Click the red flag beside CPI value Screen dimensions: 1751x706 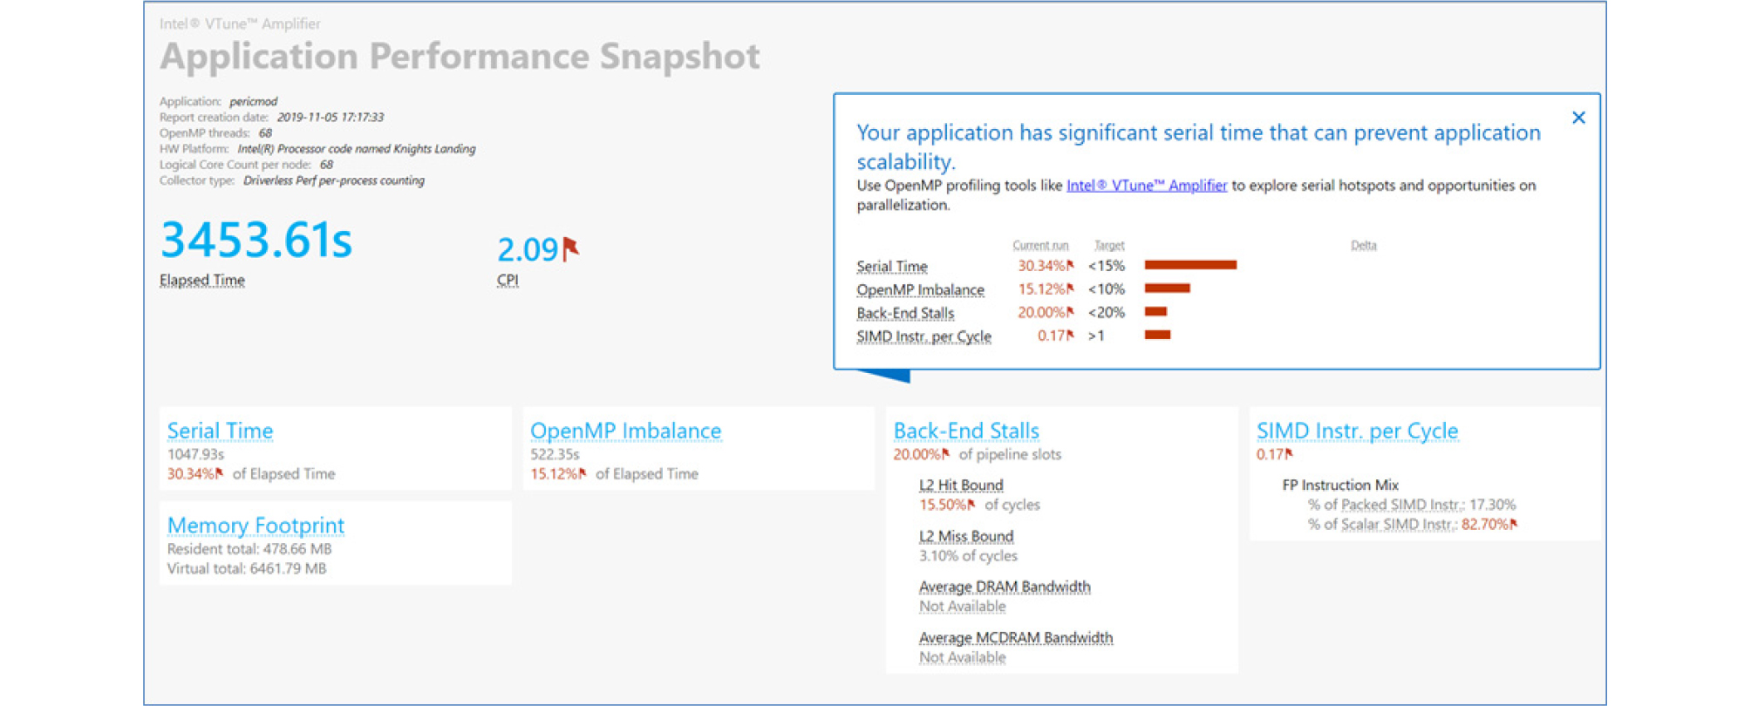pos(571,249)
